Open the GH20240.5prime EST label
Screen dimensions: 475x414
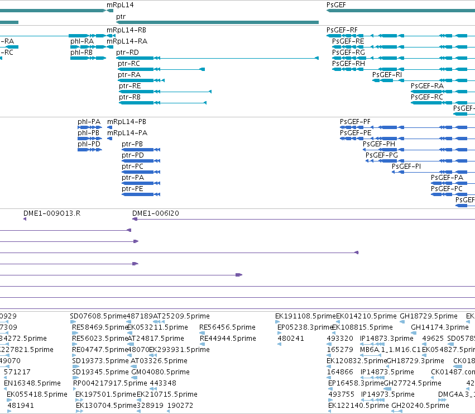(x=420, y=406)
